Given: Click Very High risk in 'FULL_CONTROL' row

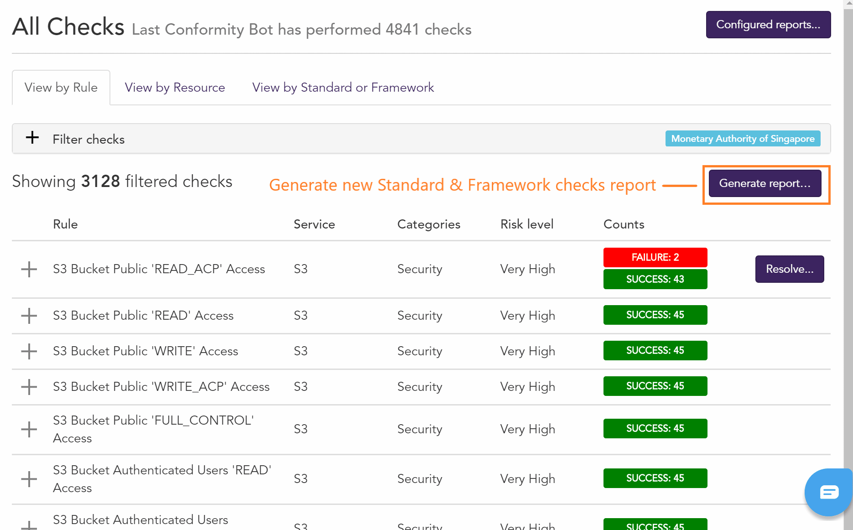Looking at the screenshot, I should 528,429.
